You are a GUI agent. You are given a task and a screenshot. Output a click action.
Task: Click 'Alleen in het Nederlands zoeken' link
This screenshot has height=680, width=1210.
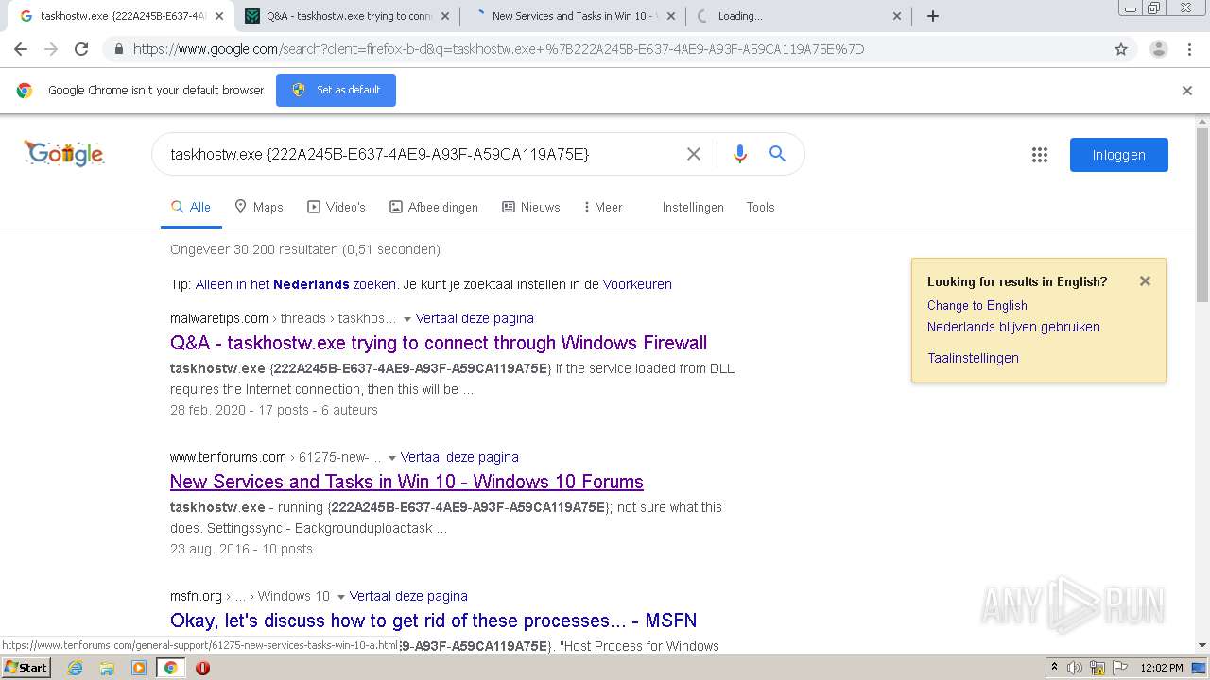[296, 284]
